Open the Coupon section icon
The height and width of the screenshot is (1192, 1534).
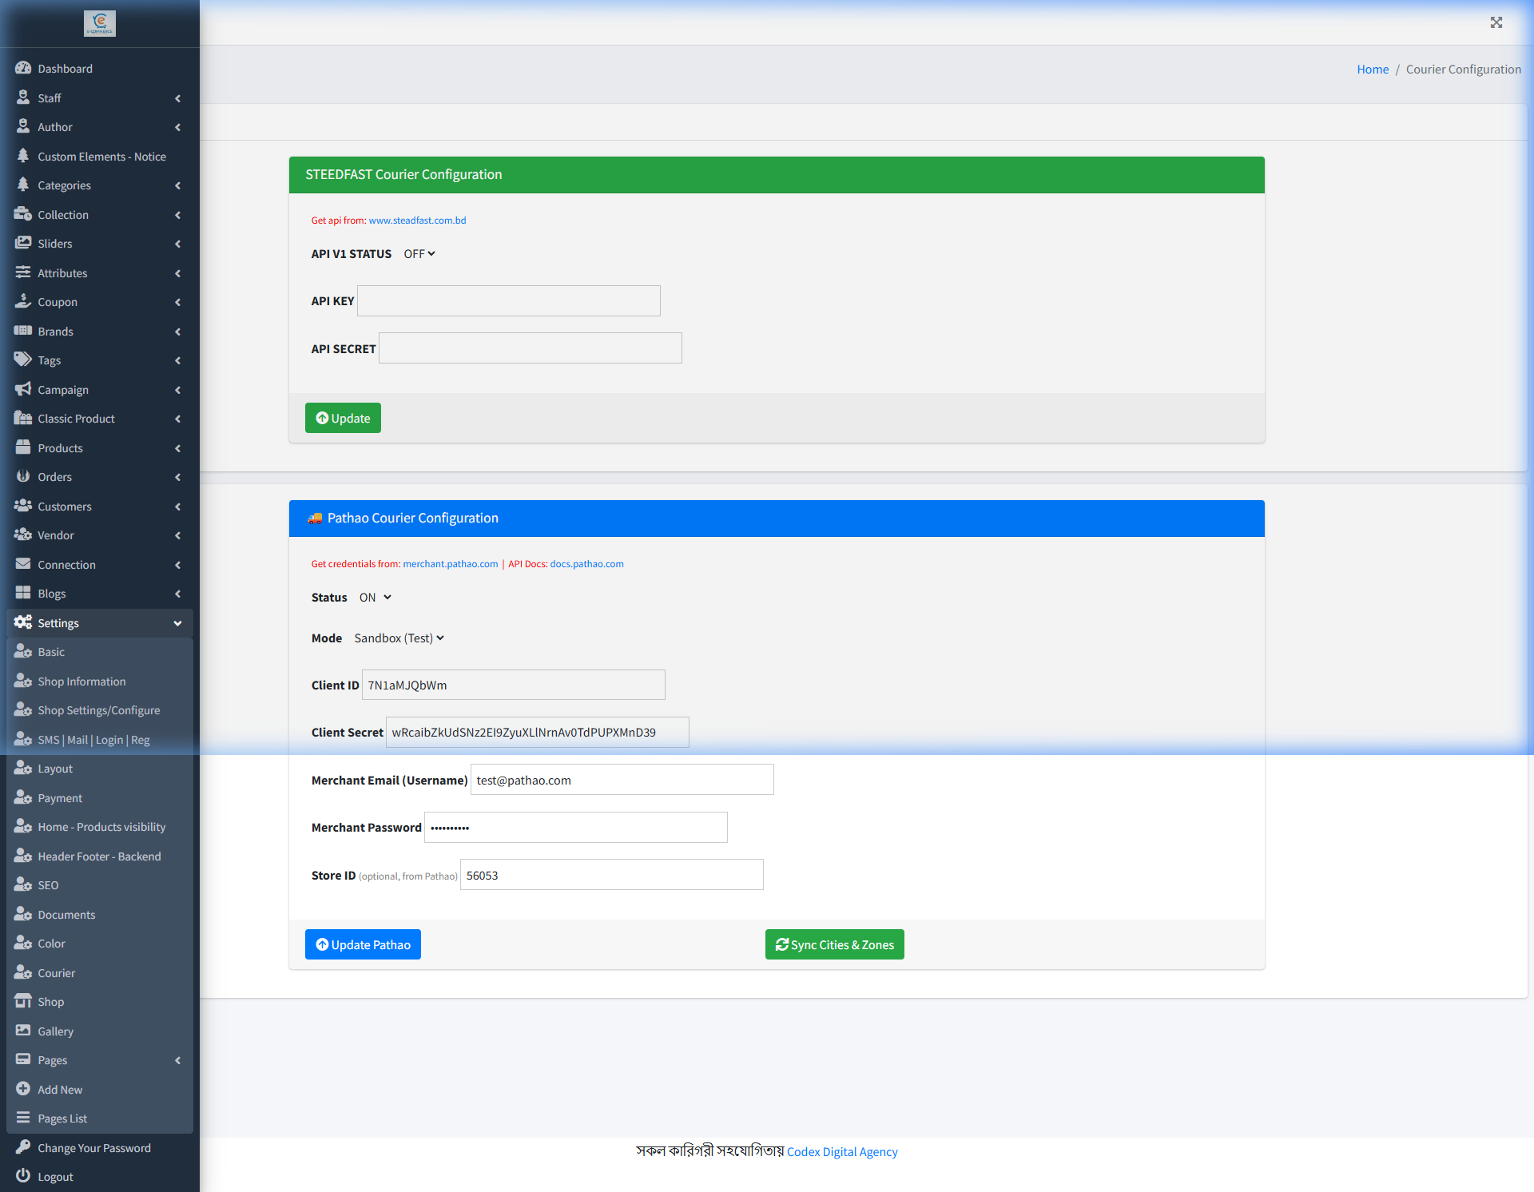(x=24, y=301)
